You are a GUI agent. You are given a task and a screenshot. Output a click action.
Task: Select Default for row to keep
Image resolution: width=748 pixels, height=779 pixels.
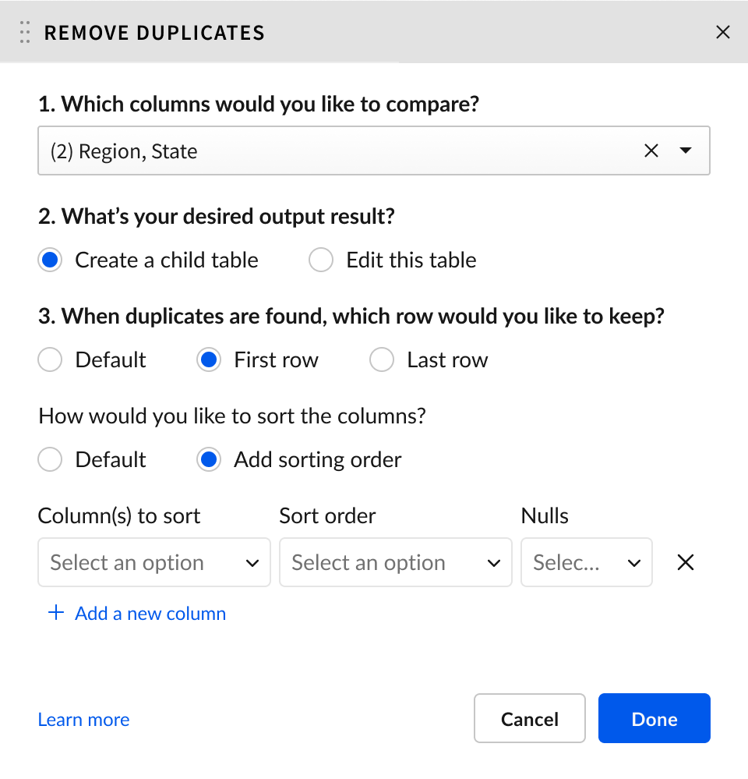click(x=51, y=359)
